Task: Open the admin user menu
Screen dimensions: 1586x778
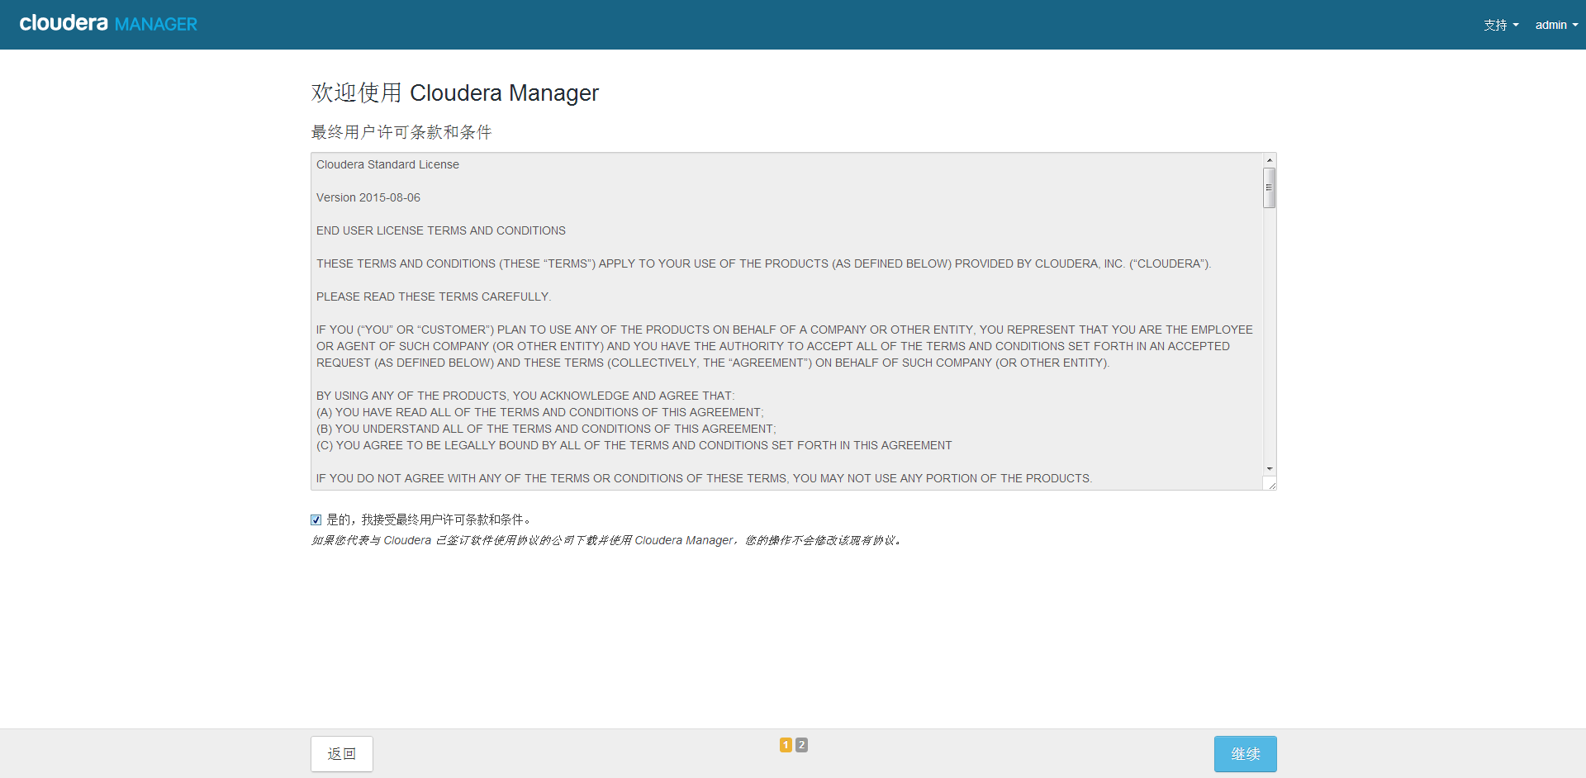Action: (x=1550, y=25)
